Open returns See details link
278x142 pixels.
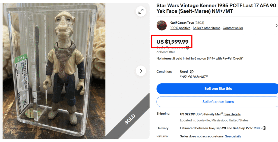click(x=233, y=136)
